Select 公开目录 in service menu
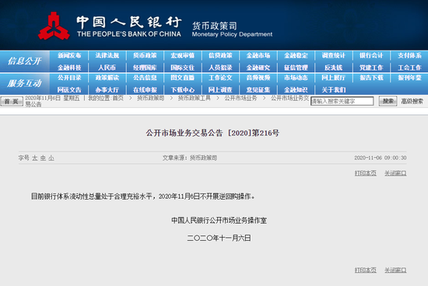 click(x=69, y=78)
